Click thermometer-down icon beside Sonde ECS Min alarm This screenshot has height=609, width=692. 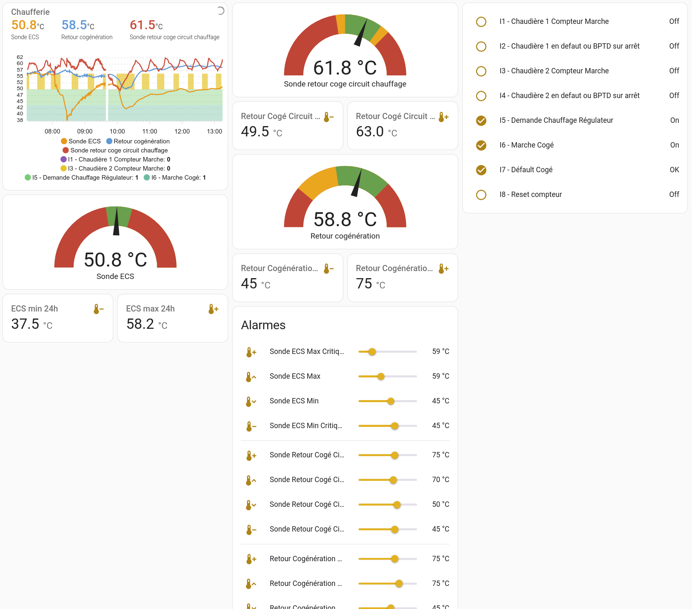pos(251,401)
